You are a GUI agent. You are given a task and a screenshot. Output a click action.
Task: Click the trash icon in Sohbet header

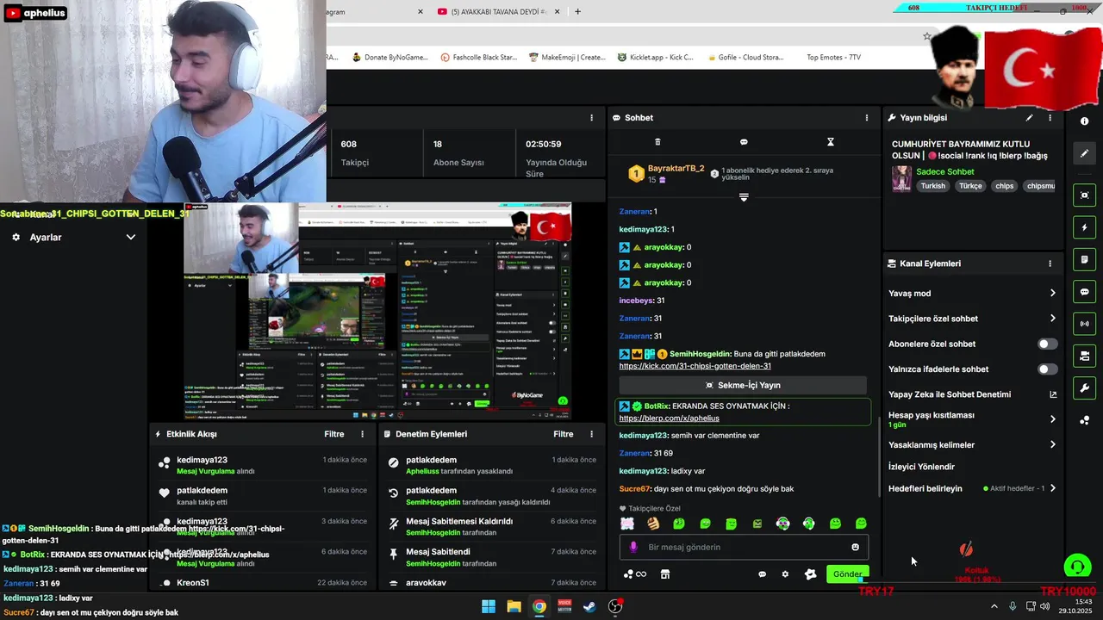pos(657,142)
